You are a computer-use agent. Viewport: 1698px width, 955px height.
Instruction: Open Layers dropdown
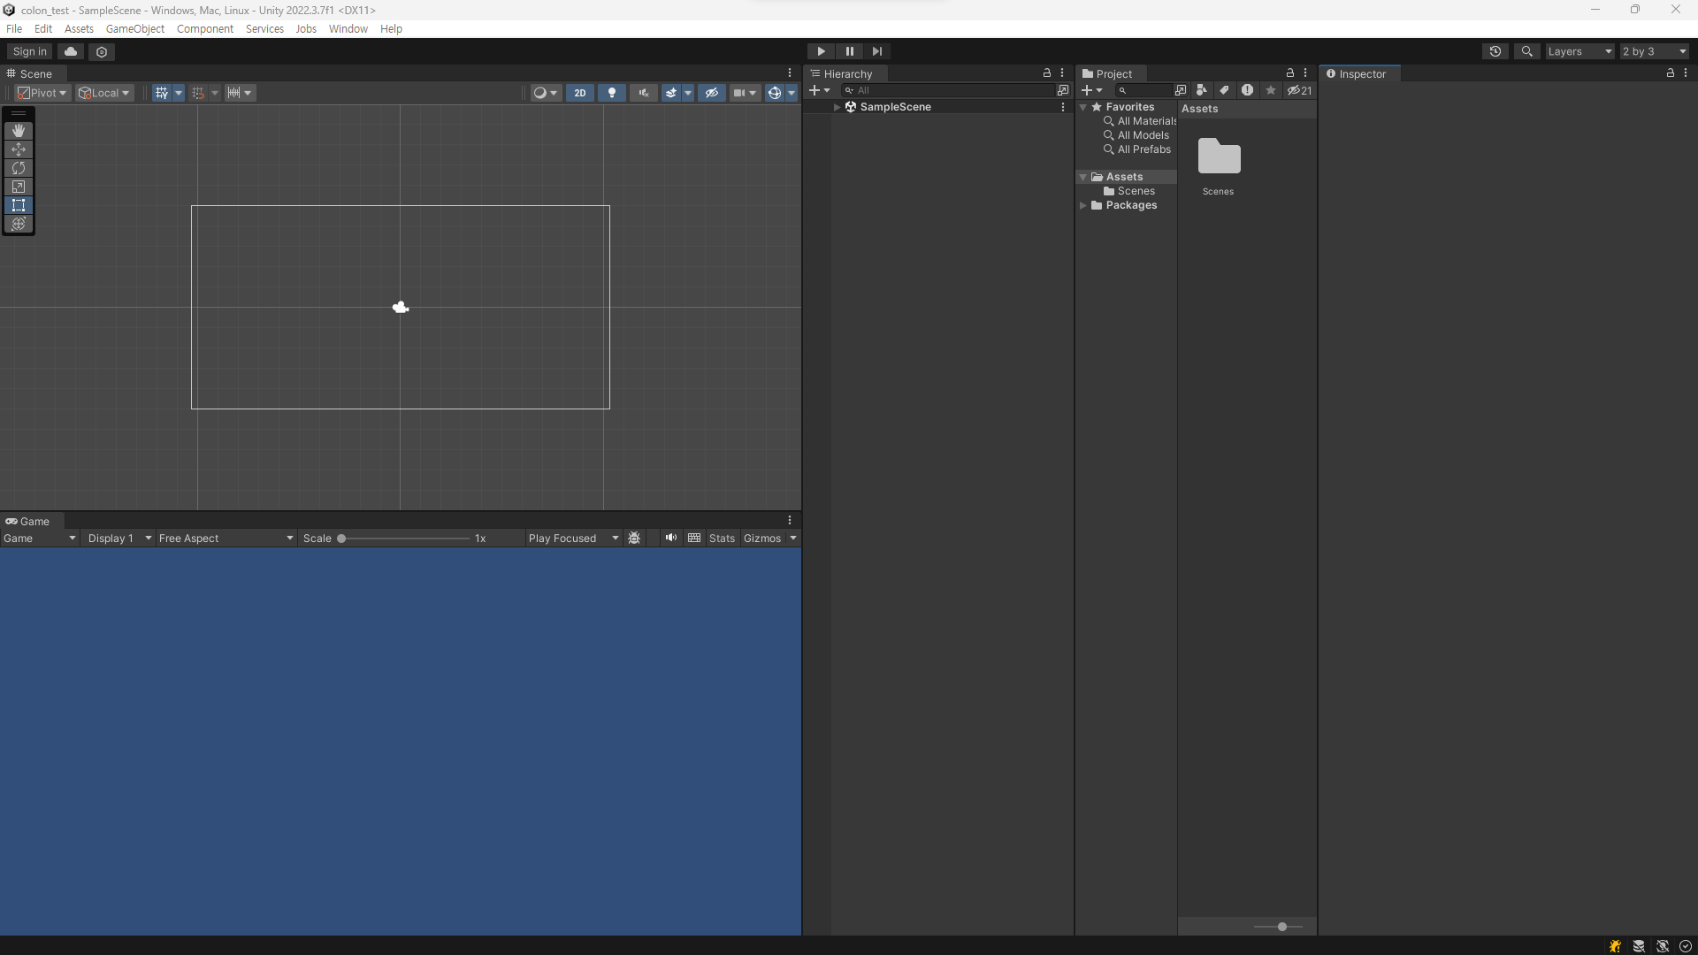pyautogui.click(x=1579, y=51)
